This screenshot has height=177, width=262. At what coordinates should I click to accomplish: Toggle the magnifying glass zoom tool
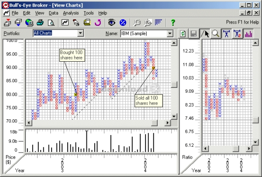(x=215, y=34)
